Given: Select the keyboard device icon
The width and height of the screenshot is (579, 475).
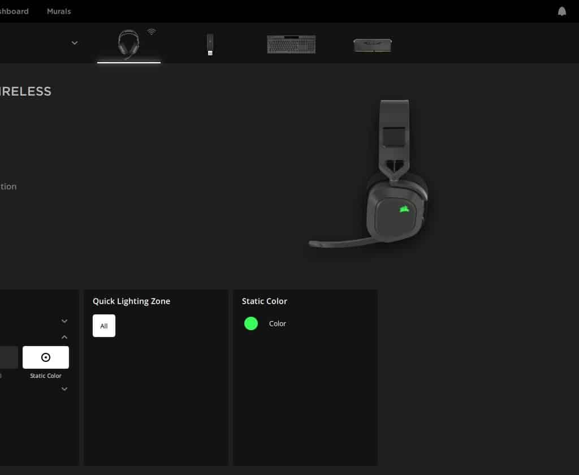Looking at the screenshot, I should coord(291,44).
